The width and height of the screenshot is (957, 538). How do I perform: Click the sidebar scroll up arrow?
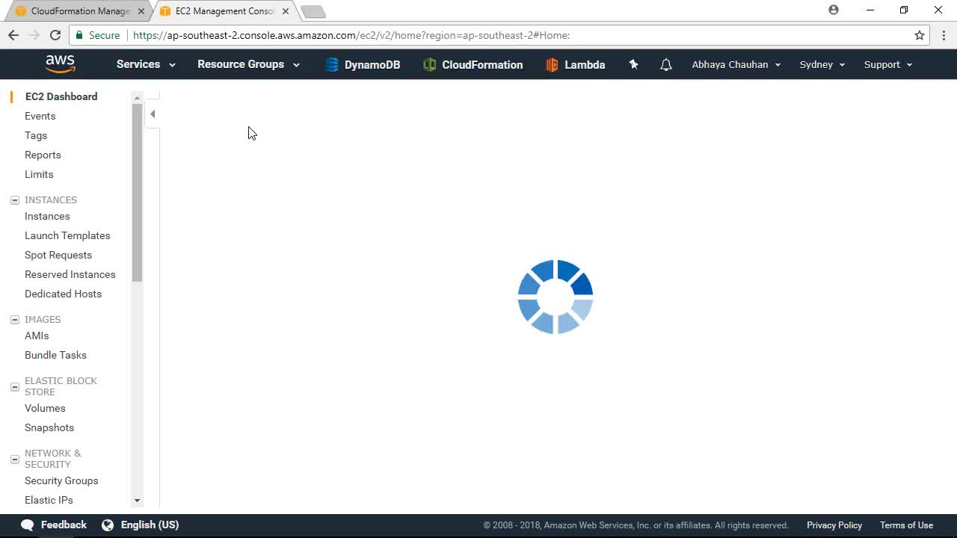[137, 98]
